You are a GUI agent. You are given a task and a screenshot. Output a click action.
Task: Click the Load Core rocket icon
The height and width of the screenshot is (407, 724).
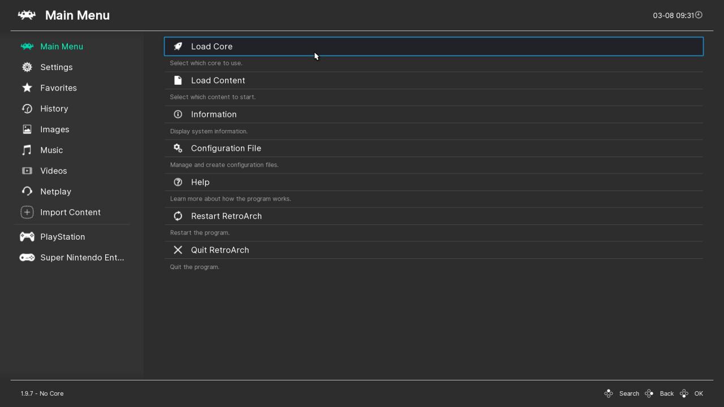click(178, 46)
